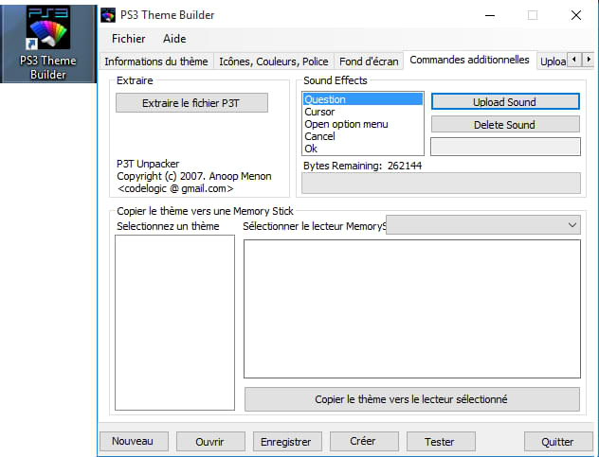Screen dimensions: 599x457
Task: Click Extraire le fichier P3T button
Action: point(191,103)
